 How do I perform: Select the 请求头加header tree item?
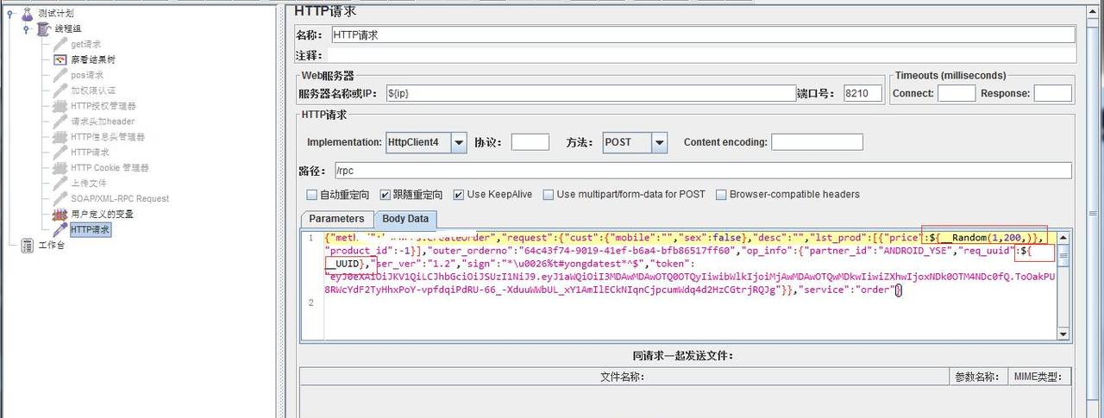[103, 122]
